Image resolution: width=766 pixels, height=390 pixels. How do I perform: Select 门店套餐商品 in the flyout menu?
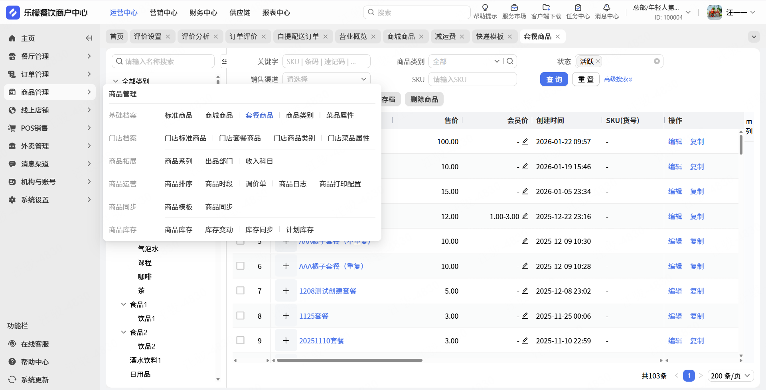click(x=240, y=138)
